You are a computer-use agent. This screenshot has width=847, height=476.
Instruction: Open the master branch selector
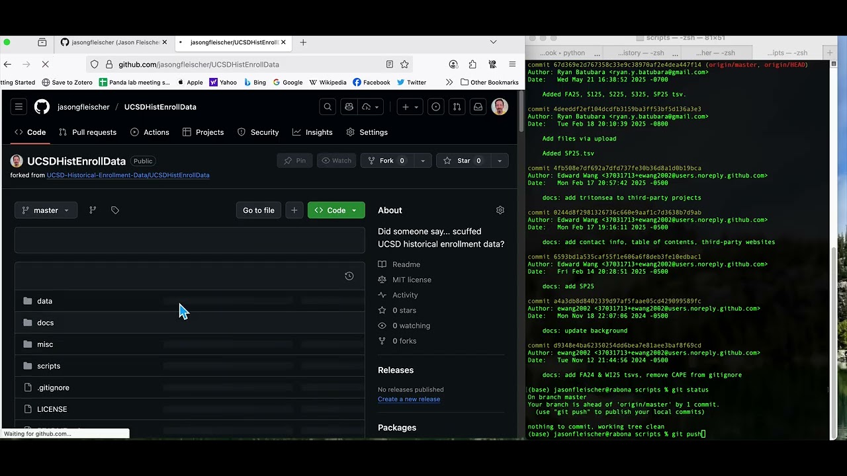(x=46, y=210)
